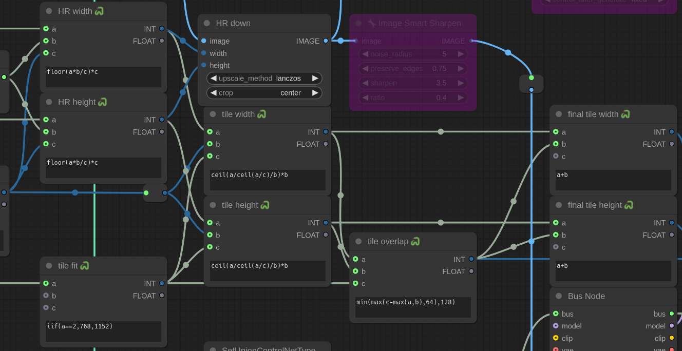Edit the tile overlap min(max(...)) formula
The image size is (682, 351).
413,307
